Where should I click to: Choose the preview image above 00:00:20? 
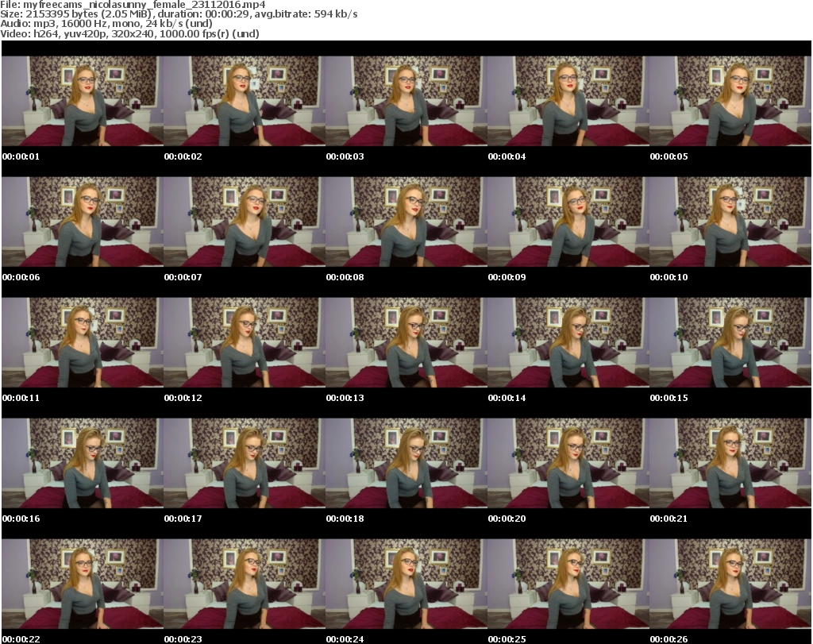[568, 463]
